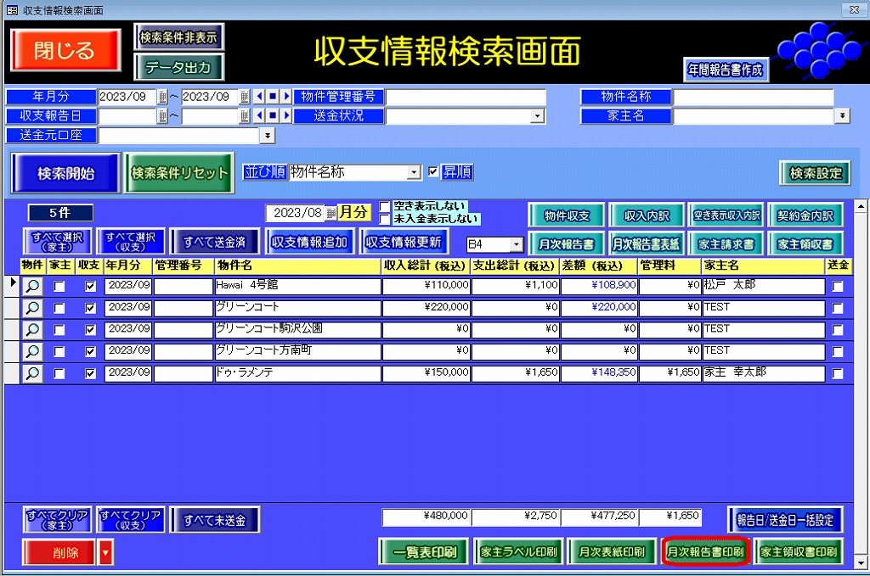
Task: Click the 物件管理番号 input field
Action: 466,97
